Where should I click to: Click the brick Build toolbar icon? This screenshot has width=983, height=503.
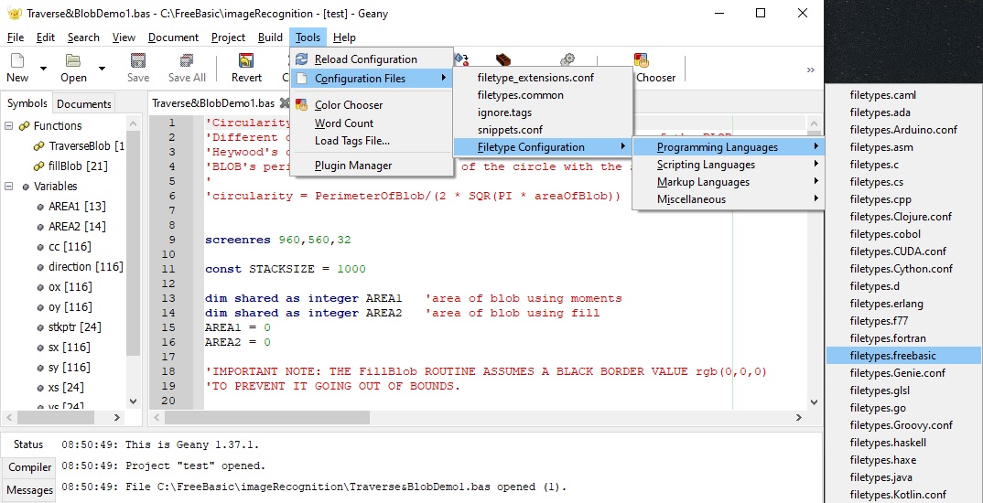pos(502,60)
